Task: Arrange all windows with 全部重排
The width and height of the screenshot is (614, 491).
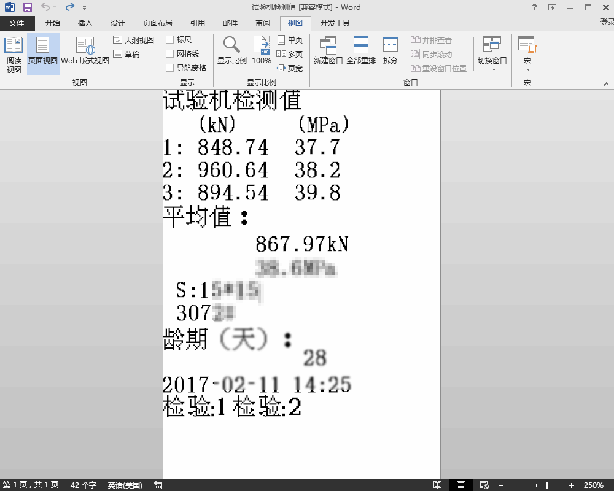Action: pos(360,51)
